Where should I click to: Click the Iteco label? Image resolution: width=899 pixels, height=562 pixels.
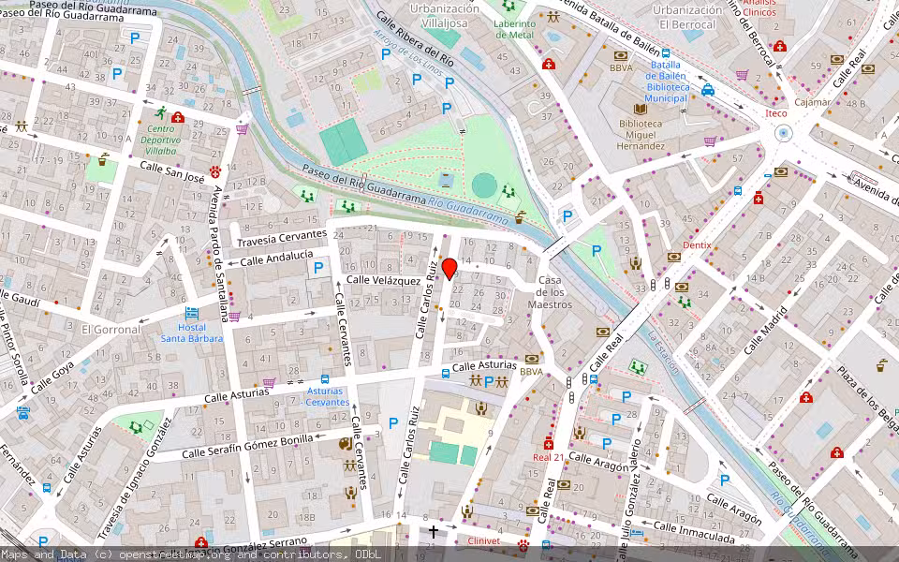pyautogui.click(x=776, y=113)
